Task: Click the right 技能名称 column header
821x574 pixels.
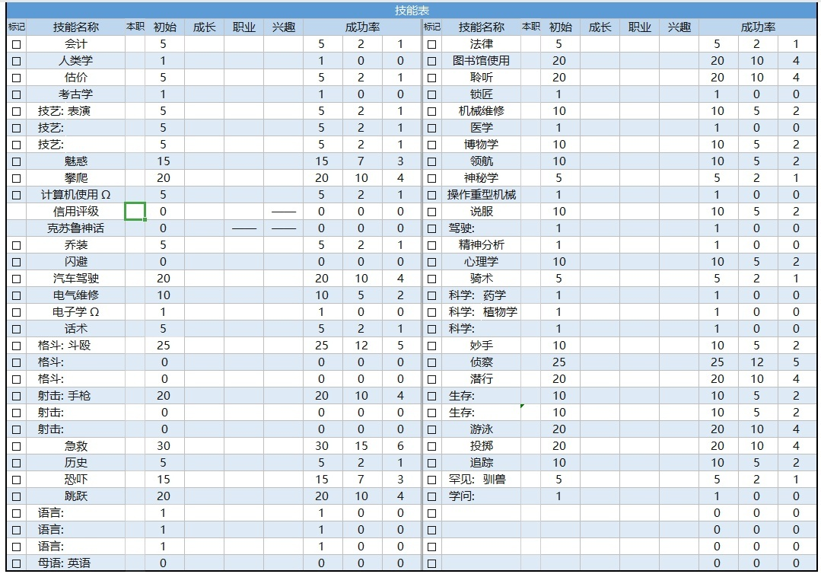Action: pyautogui.click(x=481, y=27)
